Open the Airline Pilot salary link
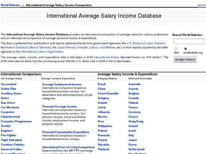Viewport: 206px width, 154px height. [x=9, y=89]
